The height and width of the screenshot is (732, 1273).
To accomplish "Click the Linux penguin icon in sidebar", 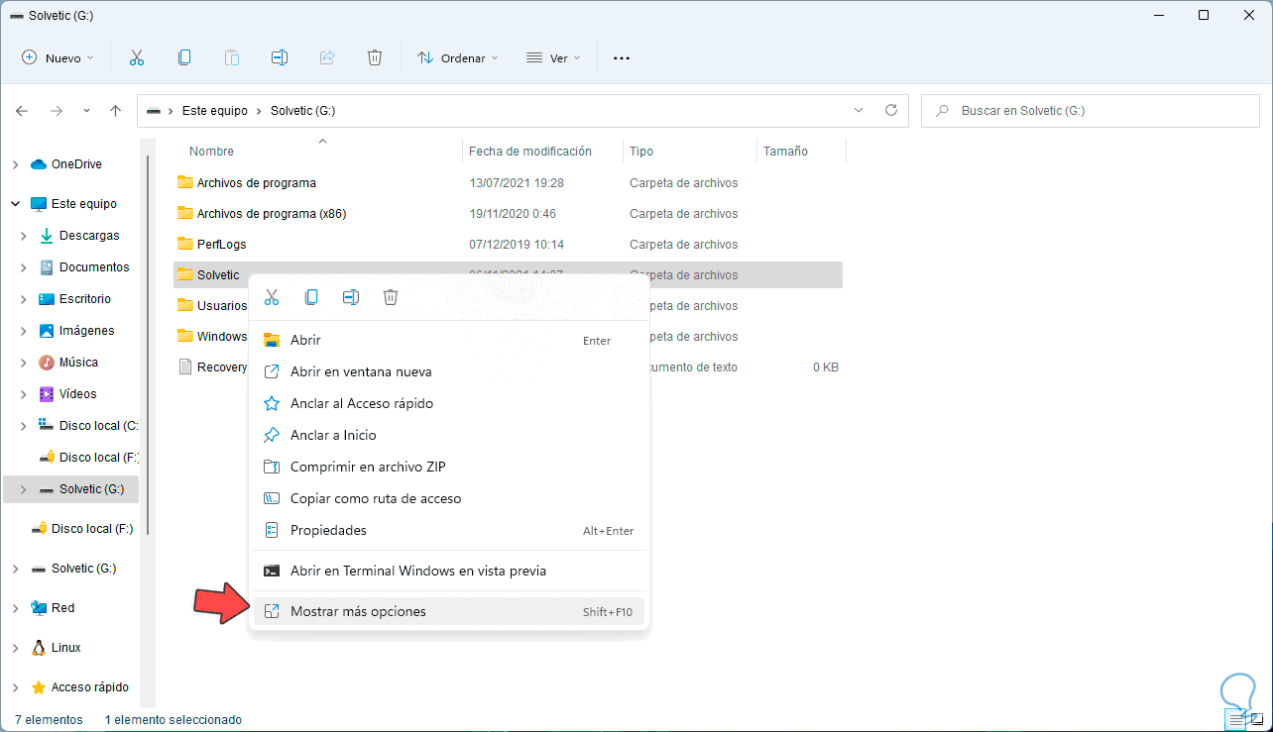I will [x=39, y=648].
